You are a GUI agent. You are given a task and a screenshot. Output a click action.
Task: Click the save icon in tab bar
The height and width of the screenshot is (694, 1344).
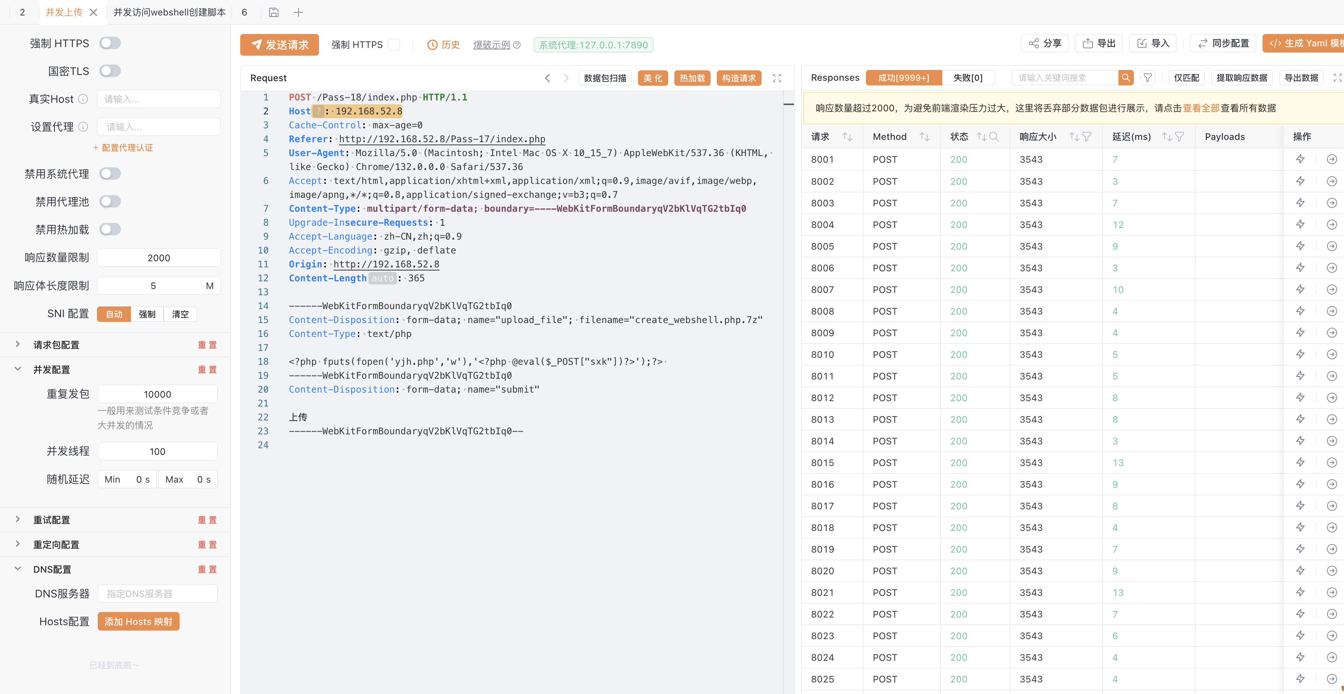pos(273,12)
